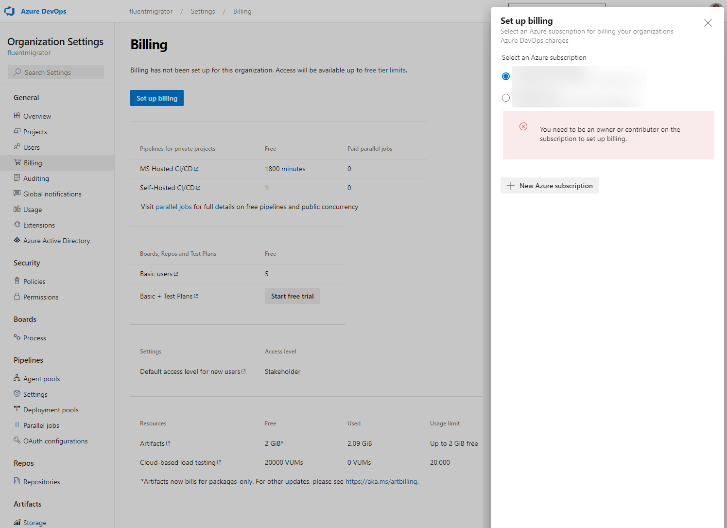Click Start free trial for Test Plans
Viewport: 727px width, 528px height.
click(x=292, y=296)
